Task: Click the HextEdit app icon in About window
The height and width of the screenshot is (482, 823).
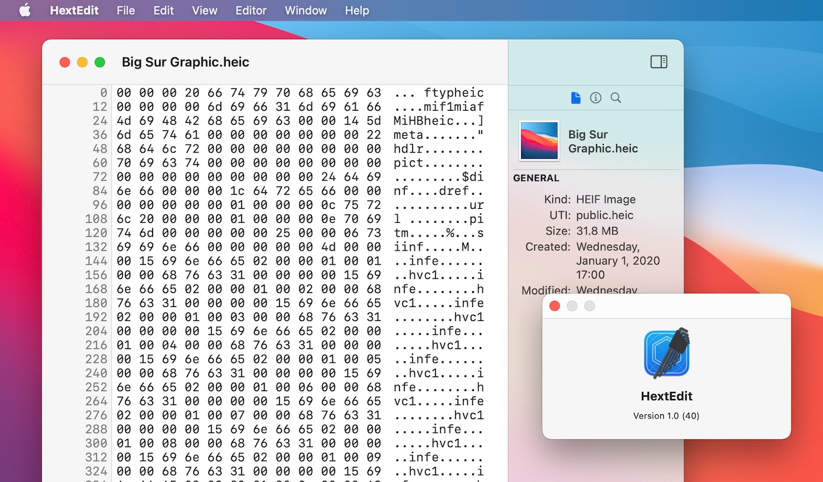Action: 667,352
